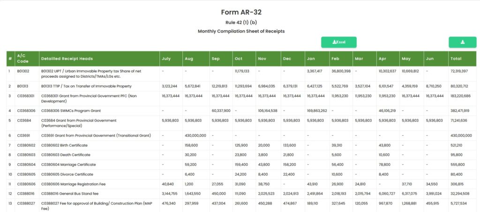Viewport: 480px width, 212px height.
Task: Click the Birth Certificate receipt head
Action: tap(64, 145)
